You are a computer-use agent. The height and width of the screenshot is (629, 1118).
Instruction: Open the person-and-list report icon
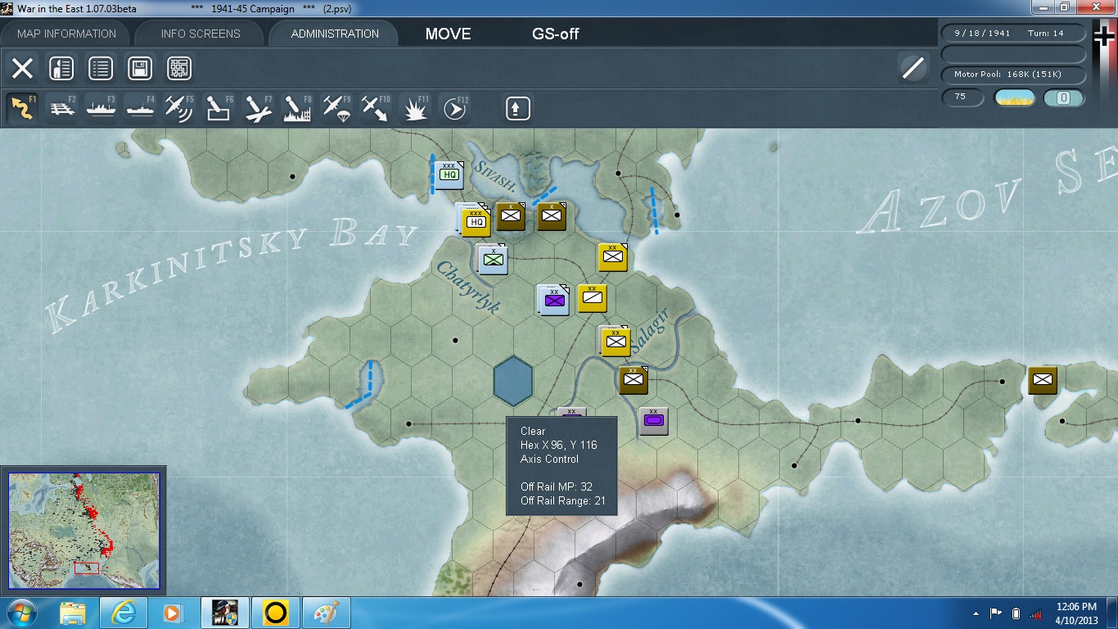(x=61, y=68)
